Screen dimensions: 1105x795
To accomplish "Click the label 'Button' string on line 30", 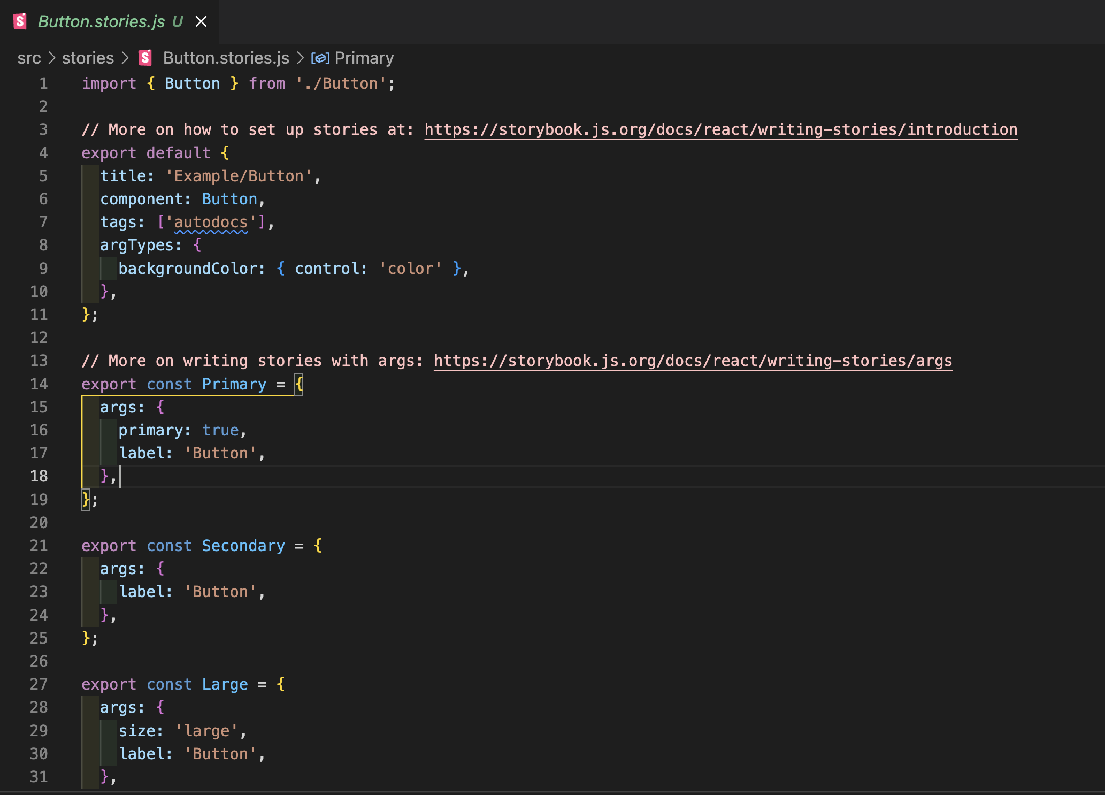I will [220, 754].
